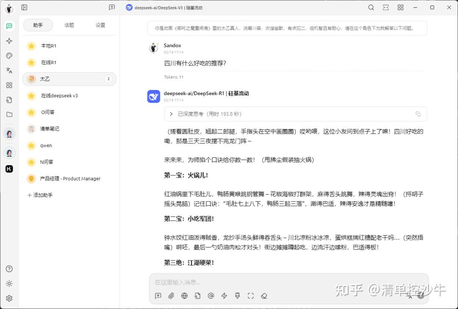Toggle the sun theme icon in the sidebar

click(9, 284)
